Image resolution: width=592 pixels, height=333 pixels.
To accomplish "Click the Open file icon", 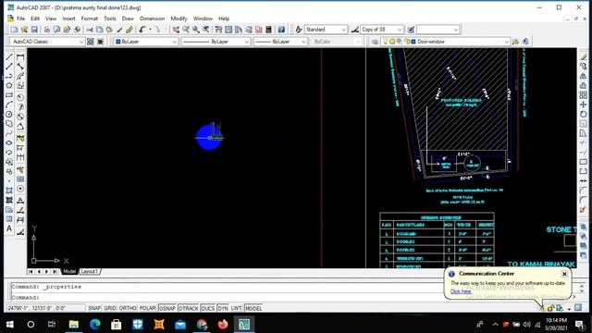I will coord(25,30).
